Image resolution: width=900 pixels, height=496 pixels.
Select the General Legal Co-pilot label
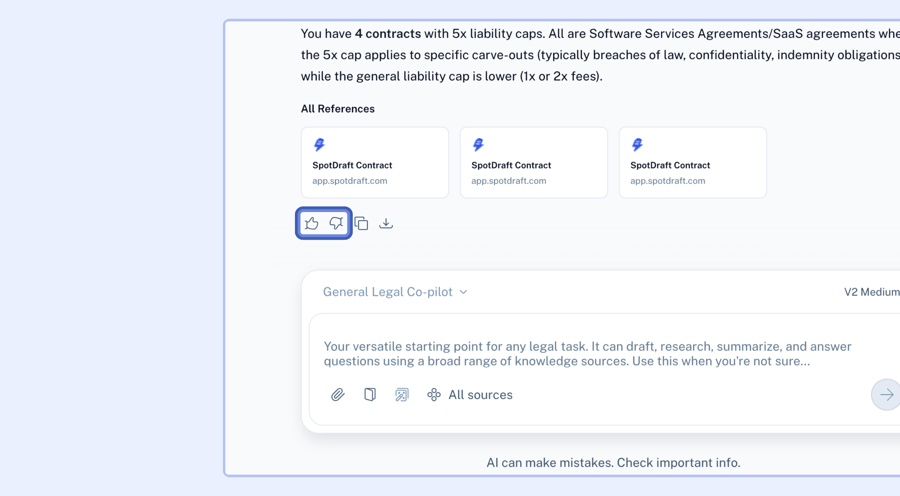tap(388, 292)
